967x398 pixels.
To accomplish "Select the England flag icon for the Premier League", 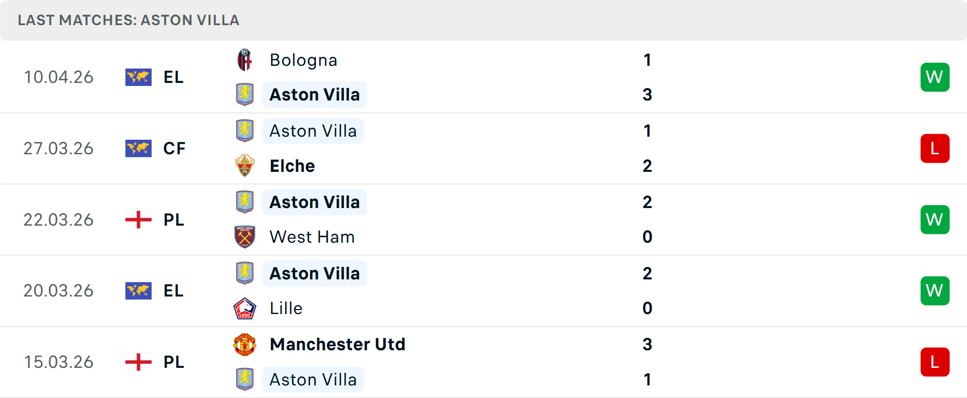I will (137, 220).
